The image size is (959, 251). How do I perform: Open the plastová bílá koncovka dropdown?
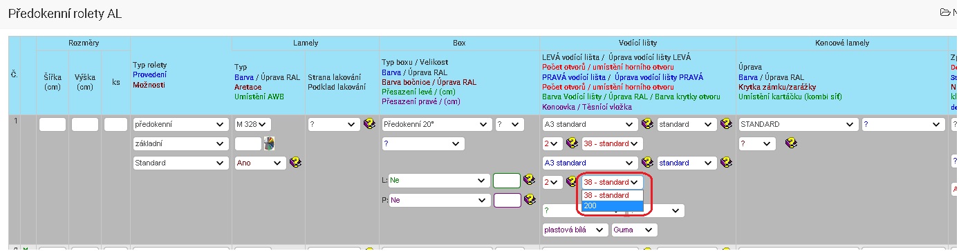tap(575, 230)
